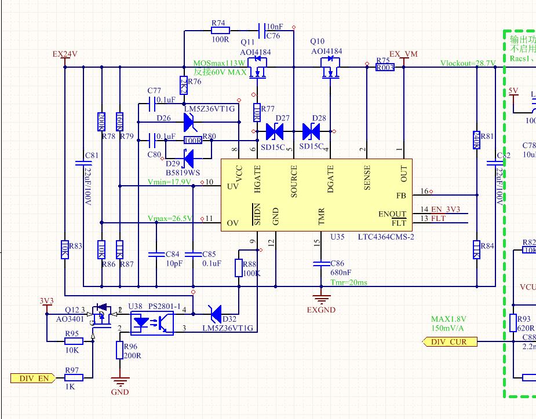
Task: Select resistor R88 symbol (100K)
Action: click(x=239, y=268)
